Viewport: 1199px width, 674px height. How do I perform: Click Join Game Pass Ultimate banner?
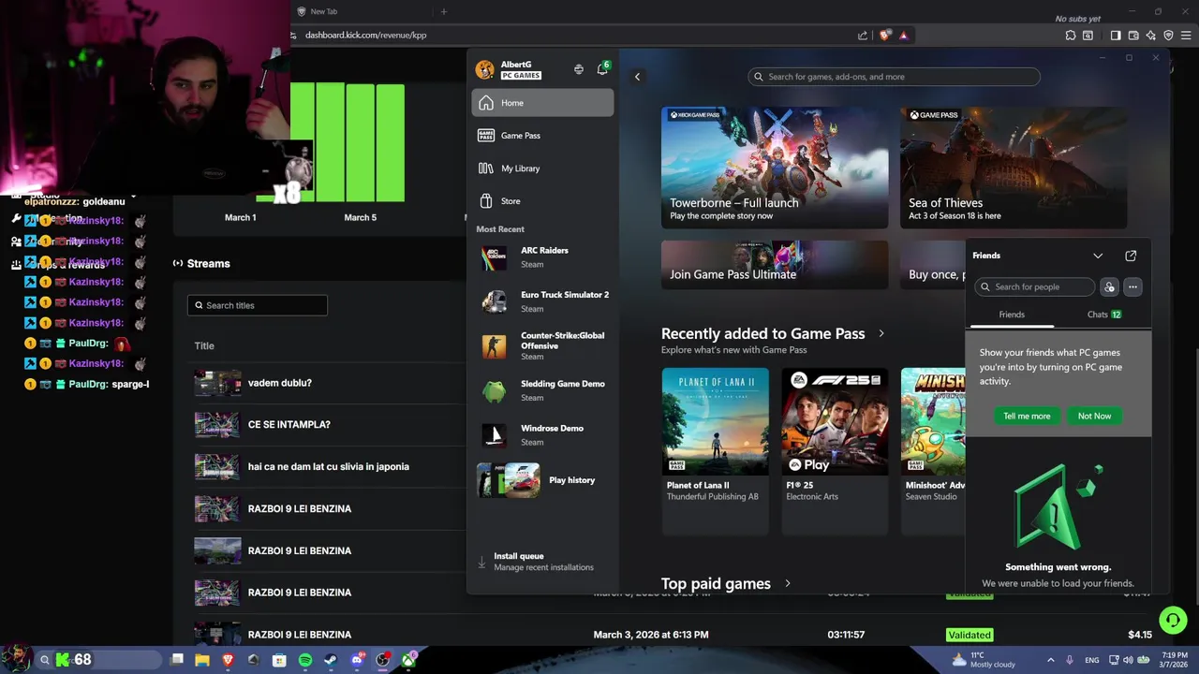775,265
